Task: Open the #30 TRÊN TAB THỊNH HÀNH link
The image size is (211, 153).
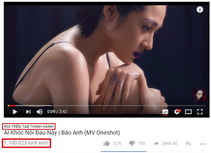Action: pos(29,126)
